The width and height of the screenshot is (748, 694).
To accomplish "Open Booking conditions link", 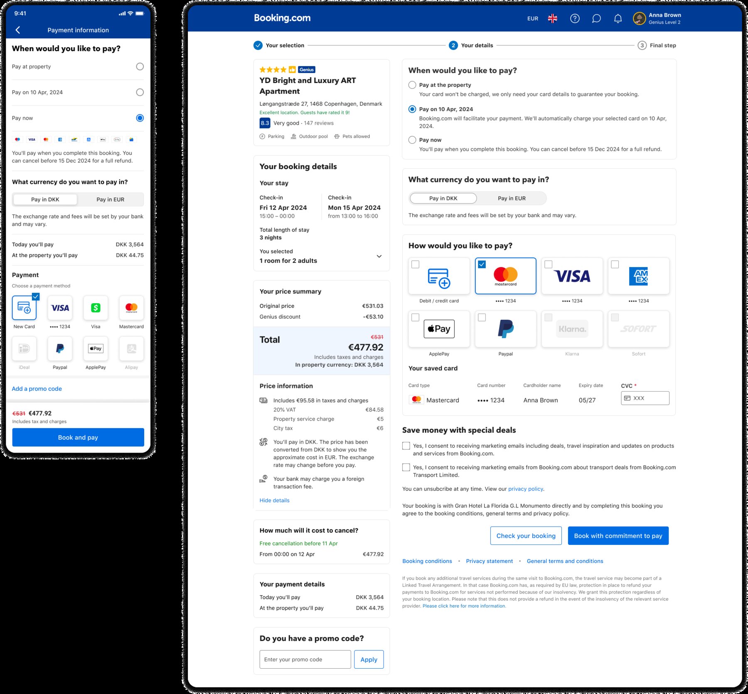I will [x=427, y=561].
